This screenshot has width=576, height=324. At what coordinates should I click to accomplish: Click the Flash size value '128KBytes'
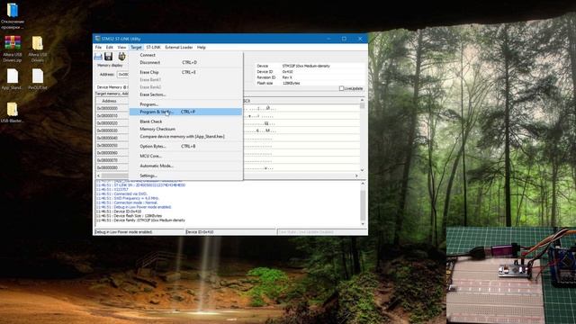coord(291,84)
